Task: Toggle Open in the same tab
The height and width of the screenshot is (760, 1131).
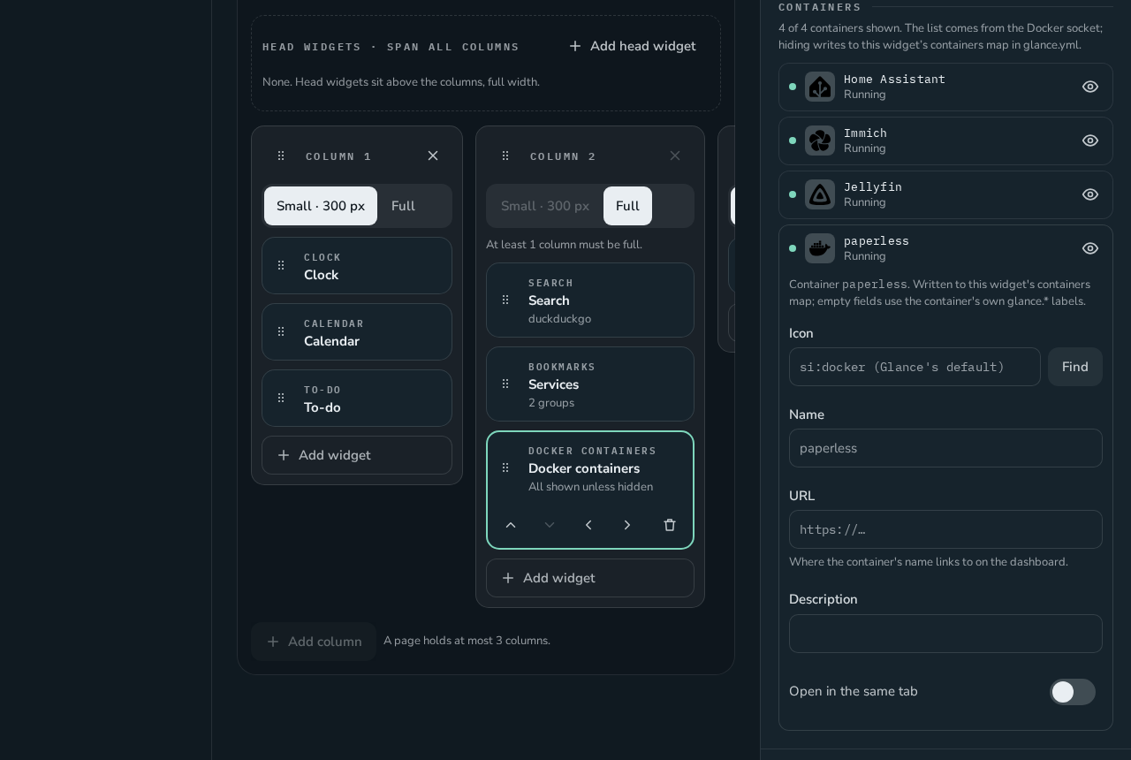Action: point(1073,692)
